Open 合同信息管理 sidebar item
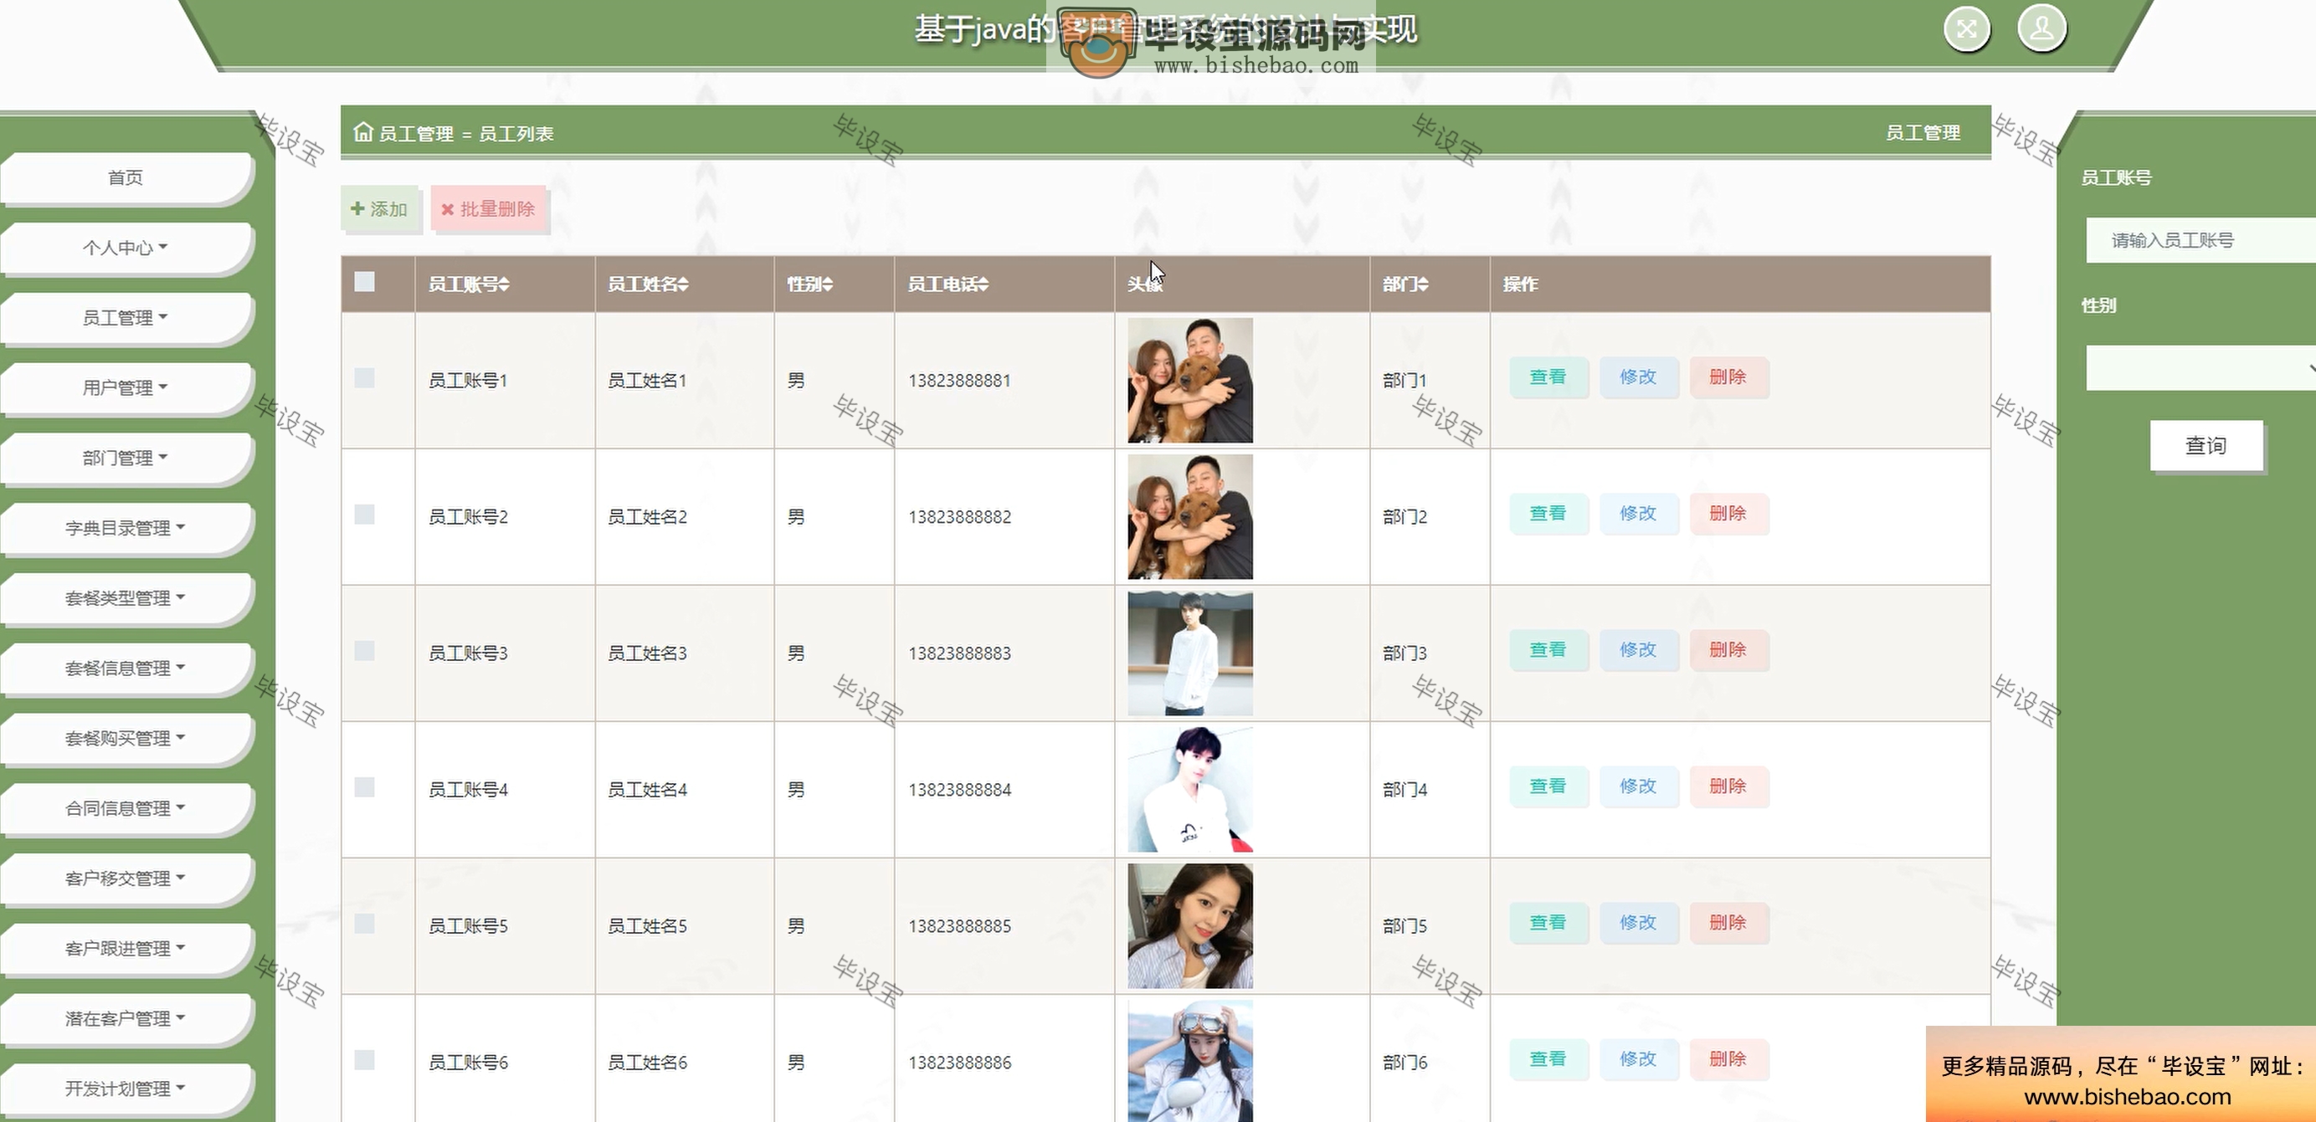The width and height of the screenshot is (2316, 1122). pyautogui.click(x=126, y=808)
